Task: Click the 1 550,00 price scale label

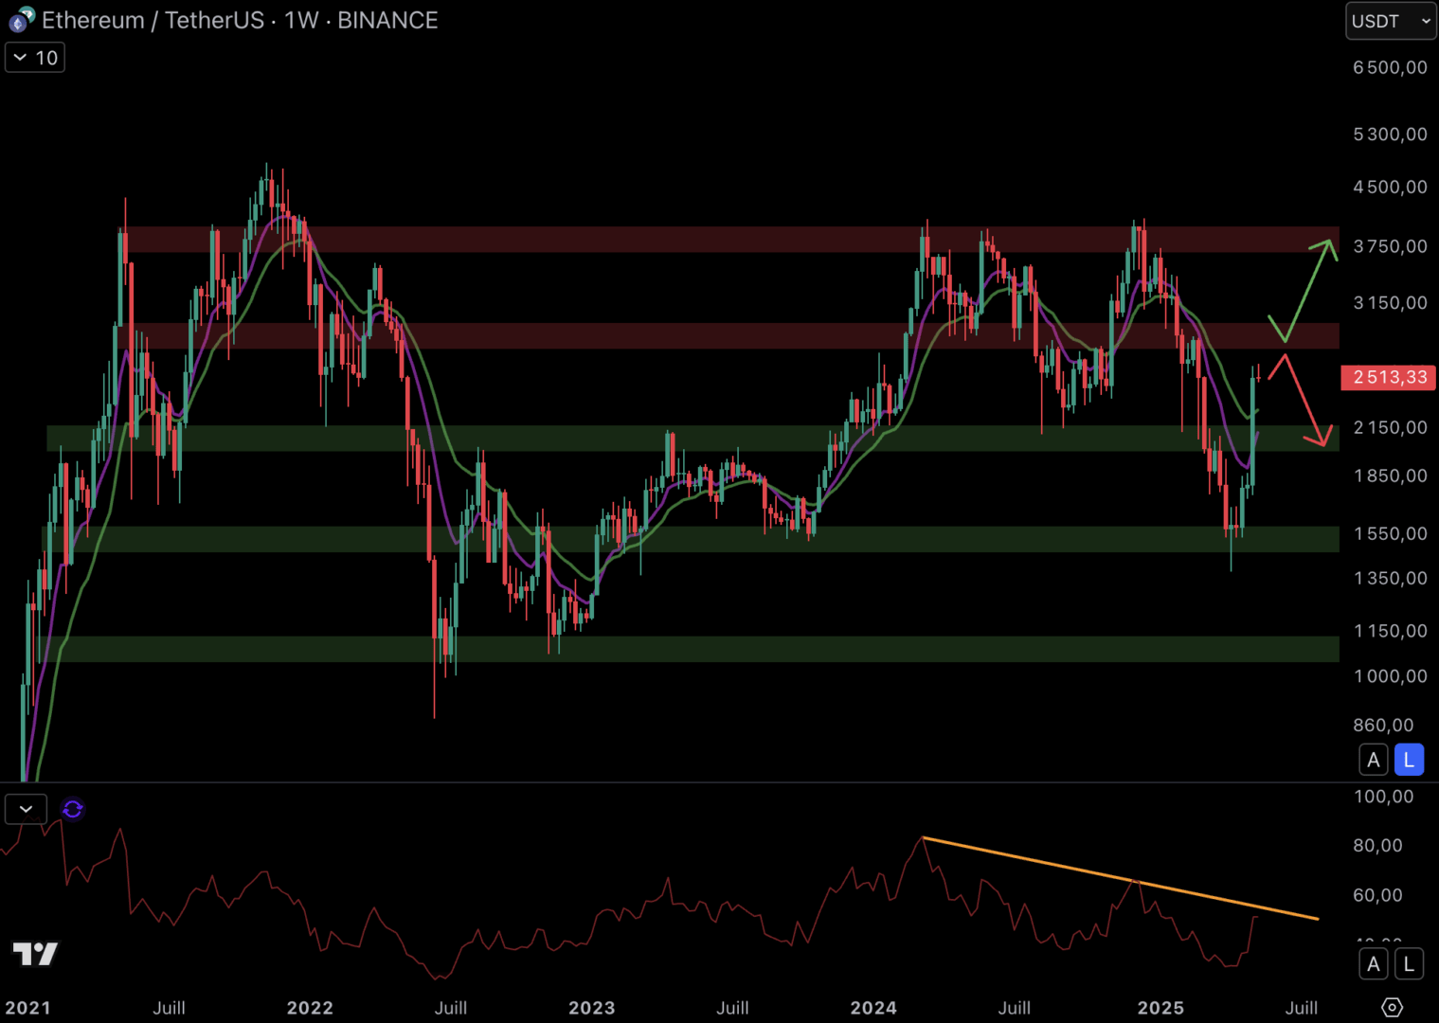Action: click(1390, 533)
